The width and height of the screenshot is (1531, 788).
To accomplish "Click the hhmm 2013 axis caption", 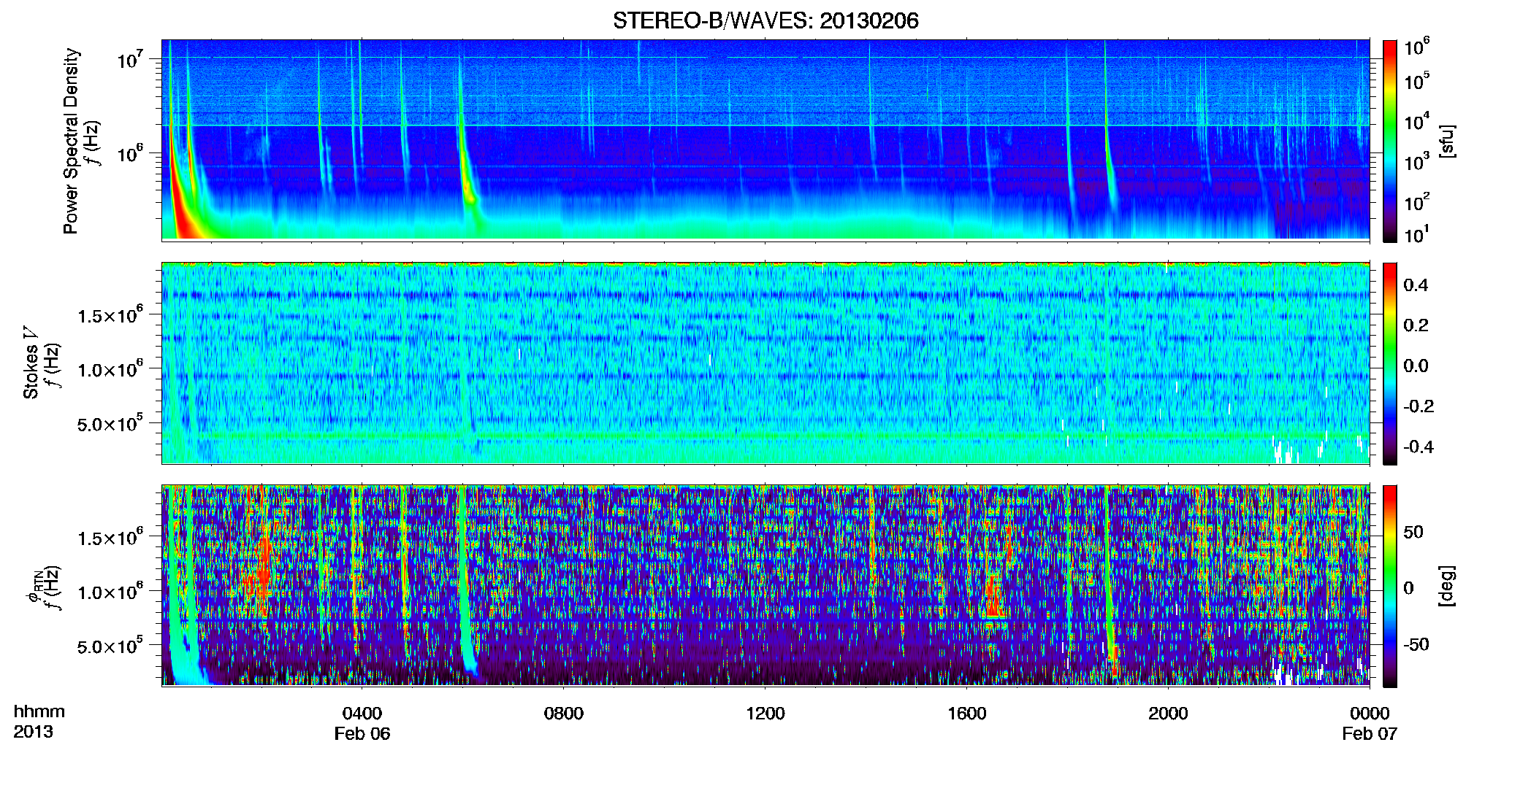I will tap(39, 722).
